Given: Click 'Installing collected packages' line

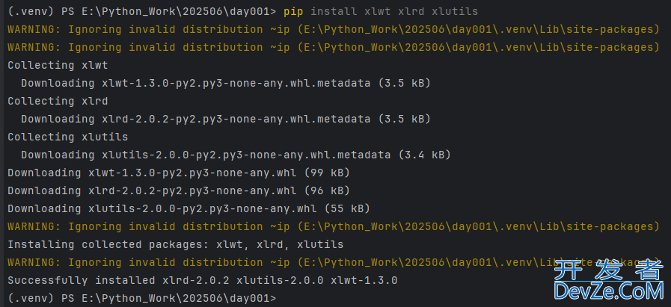Looking at the screenshot, I should click(x=175, y=244).
